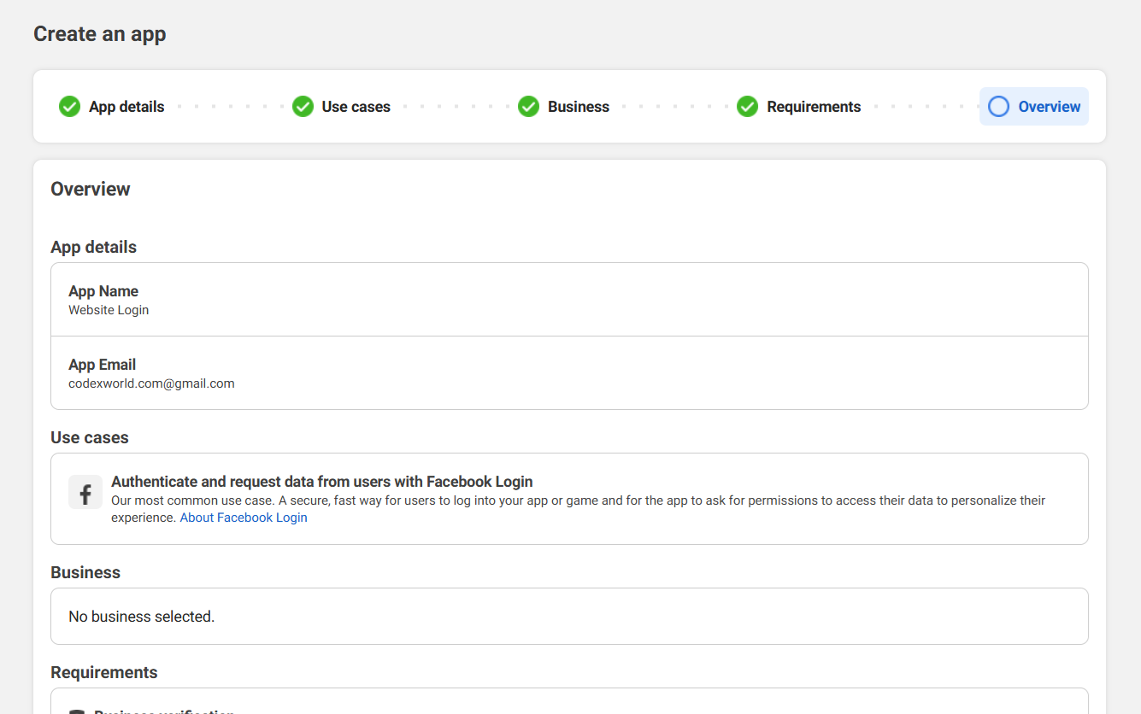Click the 'No business selected.' text
1141x714 pixels.
coord(142,617)
